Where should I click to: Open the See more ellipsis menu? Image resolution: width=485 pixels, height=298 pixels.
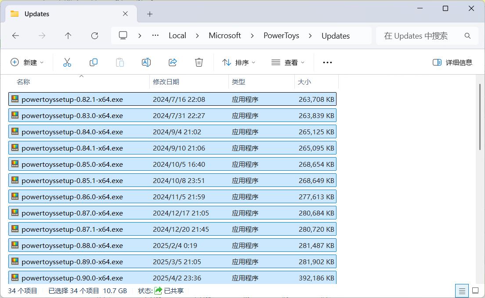327,62
